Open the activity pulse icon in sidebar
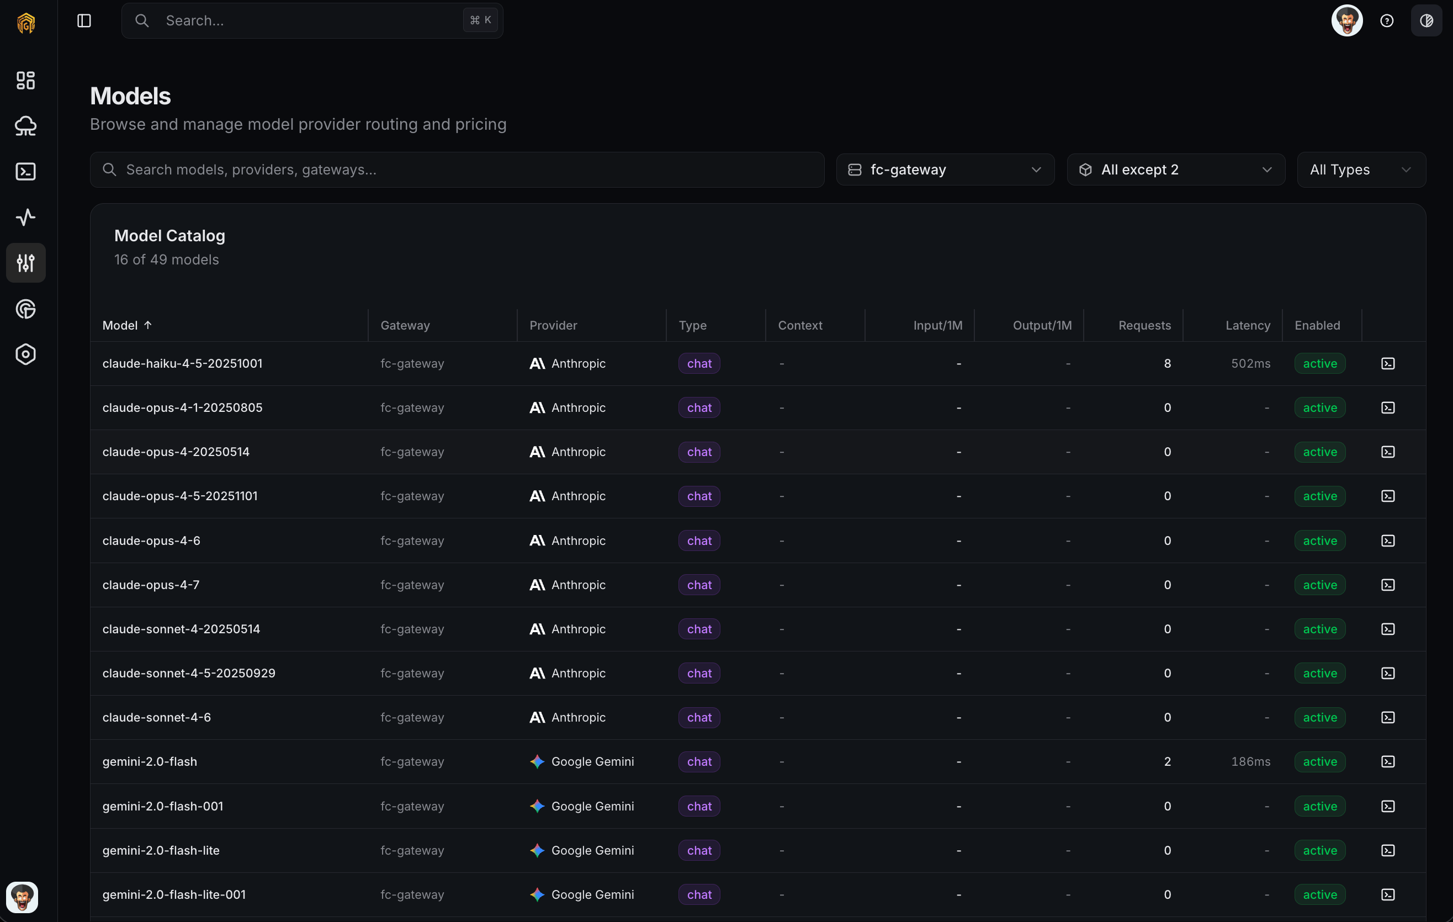Screen dimensions: 1453x922 pyautogui.click(x=25, y=217)
